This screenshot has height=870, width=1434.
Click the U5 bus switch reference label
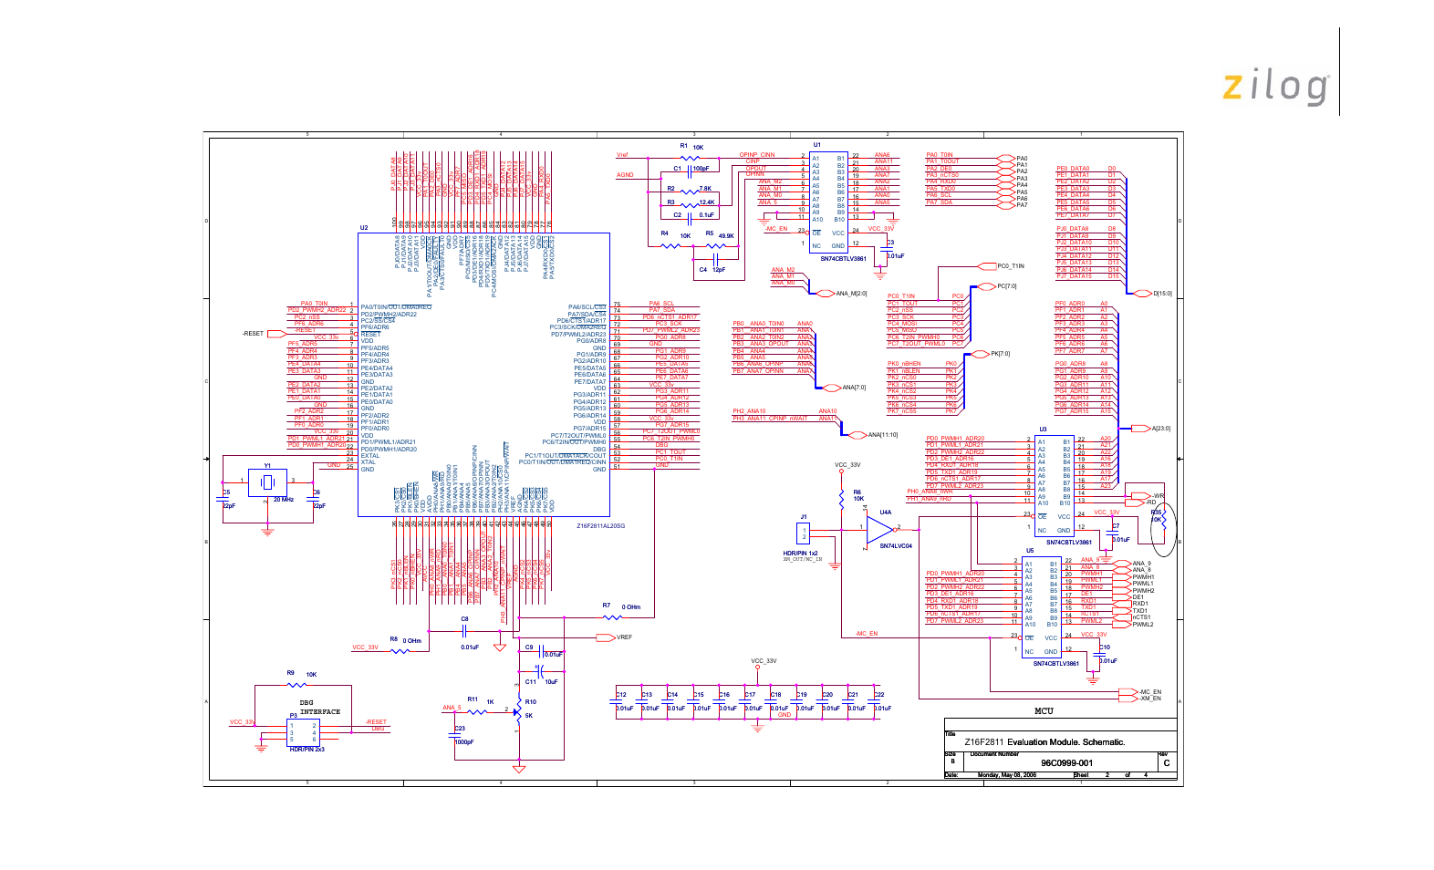tap(1030, 551)
